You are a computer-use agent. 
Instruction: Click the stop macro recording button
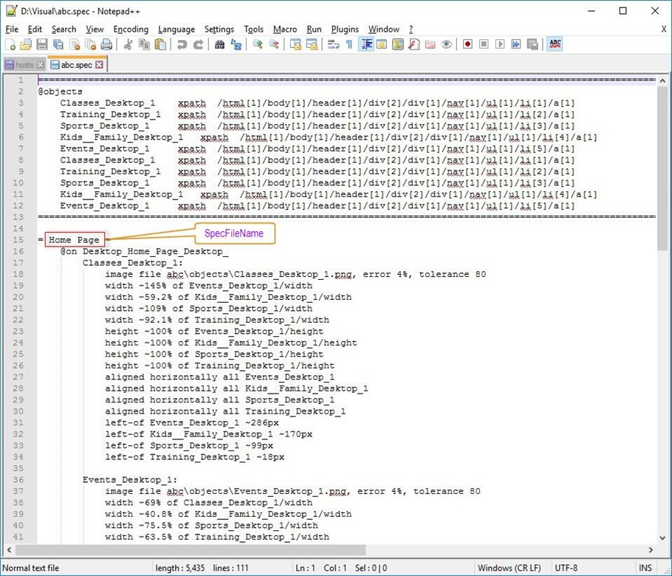(x=484, y=44)
